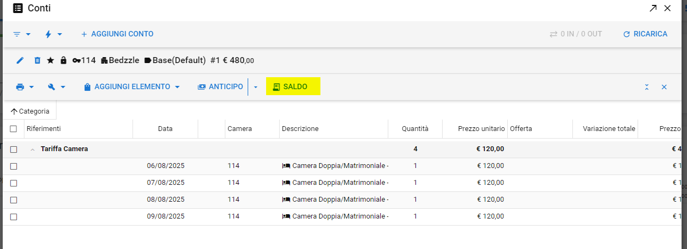The height and width of the screenshot is (249, 687).
Task: Click the lightning bolt quick actions icon
Action: pyautogui.click(x=53, y=34)
